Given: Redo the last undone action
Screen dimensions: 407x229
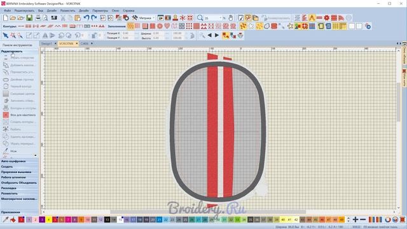Looking at the screenshot, I should coord(94,18).
